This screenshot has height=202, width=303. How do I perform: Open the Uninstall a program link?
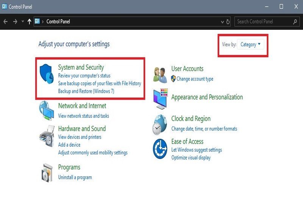(75, 177)
